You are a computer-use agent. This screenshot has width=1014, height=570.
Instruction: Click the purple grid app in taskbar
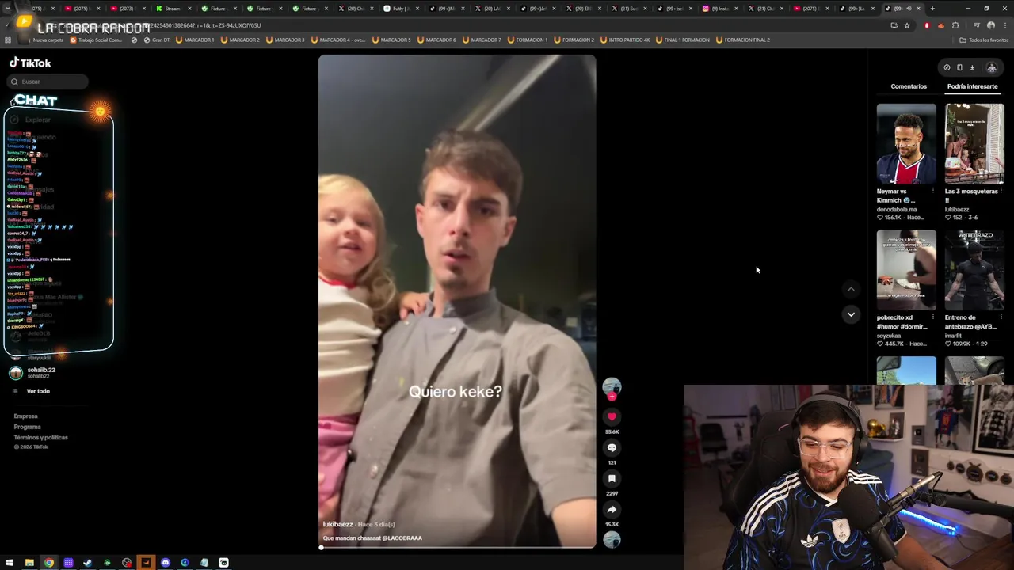pos(68,563)
